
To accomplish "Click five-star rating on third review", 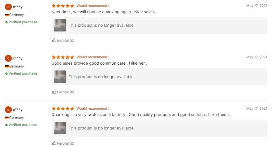I will click(63, 108).
